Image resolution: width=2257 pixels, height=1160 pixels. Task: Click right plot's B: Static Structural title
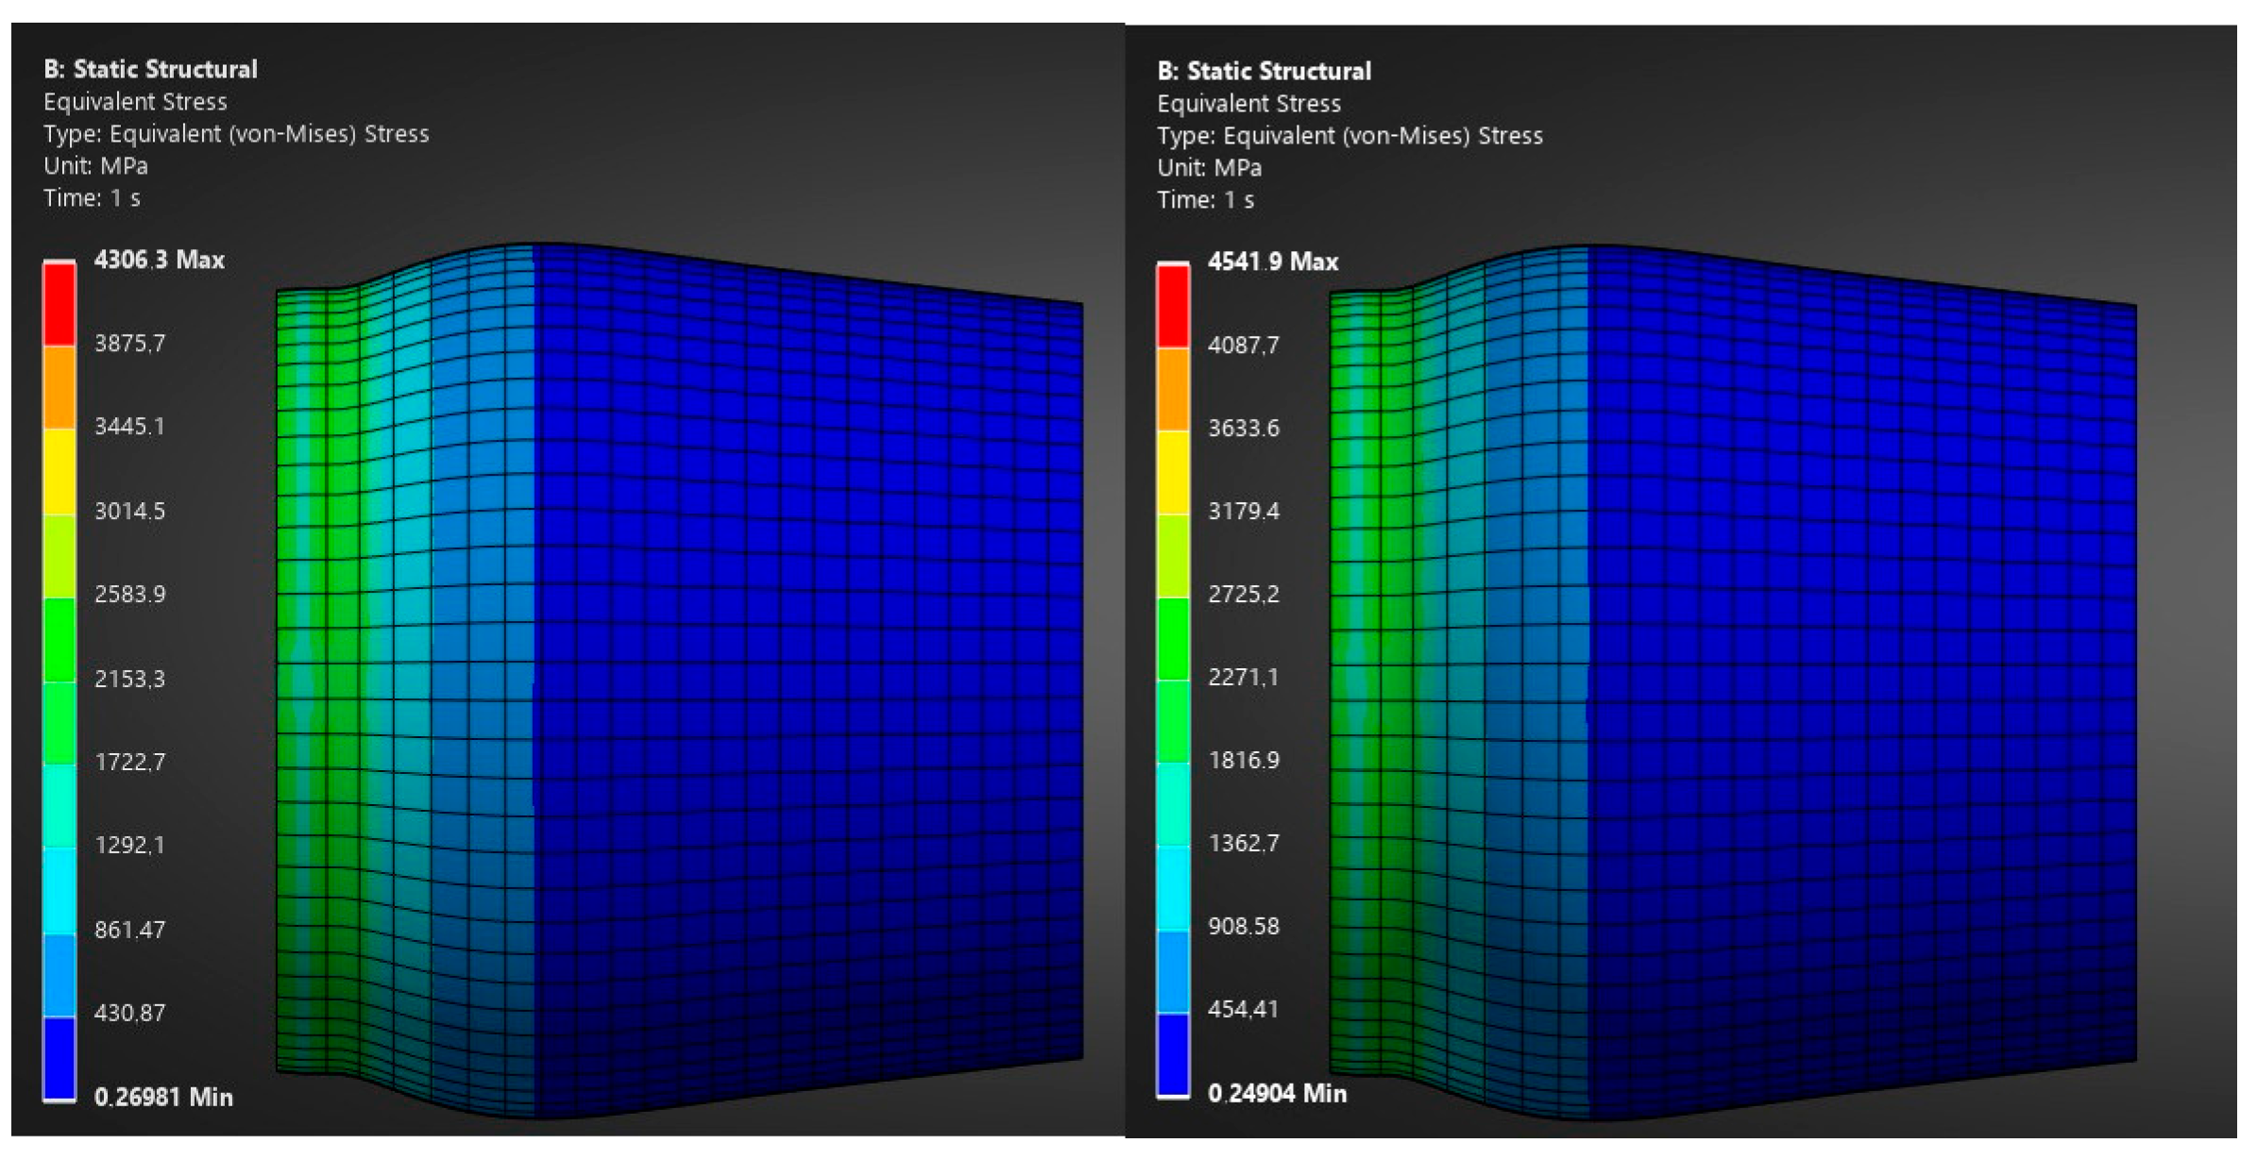point(1264,71)
